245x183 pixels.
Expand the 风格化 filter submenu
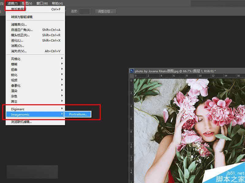(35, 59)
